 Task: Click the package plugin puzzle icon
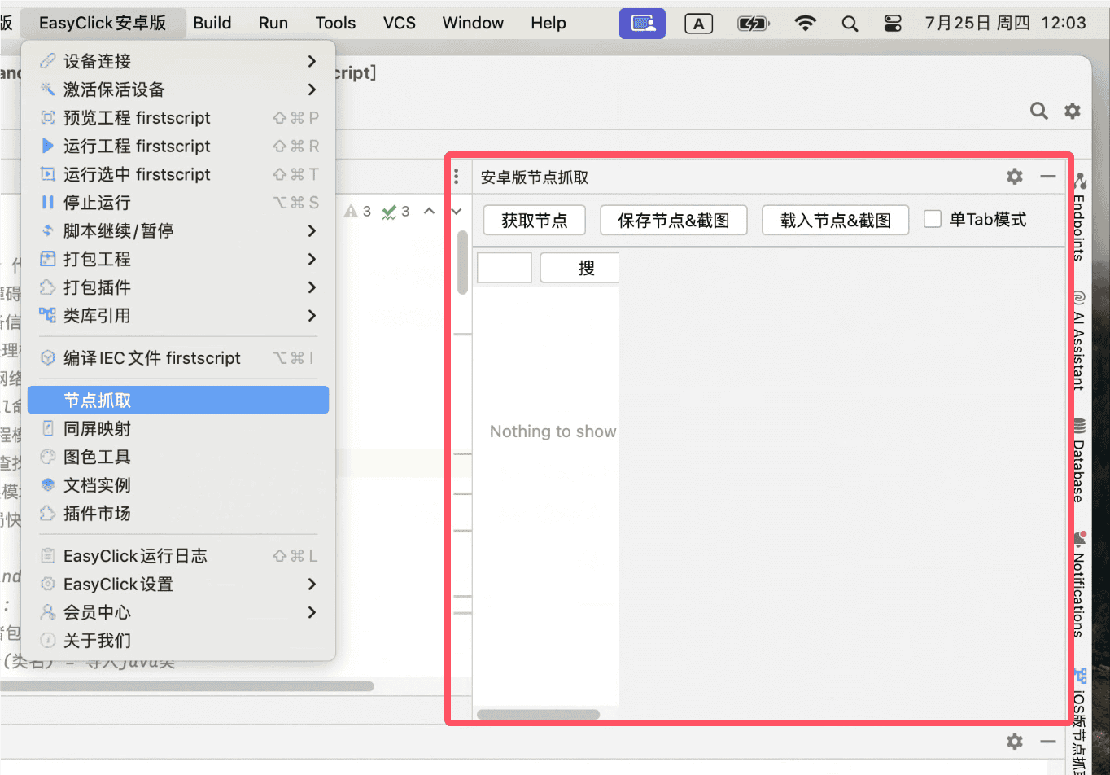48,287
